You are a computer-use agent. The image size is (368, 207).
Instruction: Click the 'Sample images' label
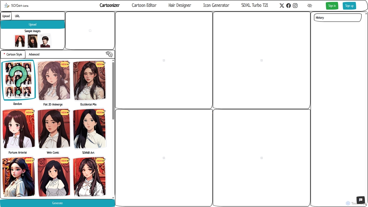point(32,31)
